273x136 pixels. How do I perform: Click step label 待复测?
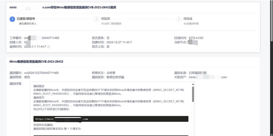click(x=105, y=19)
